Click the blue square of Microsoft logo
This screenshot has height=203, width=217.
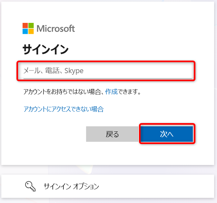[x=25, y=31]
